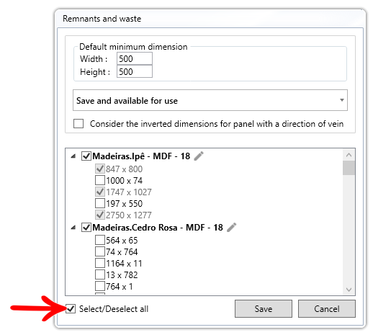Click the Save button
This screenshot has width=373, height=335.
click(x=264, y=308)
